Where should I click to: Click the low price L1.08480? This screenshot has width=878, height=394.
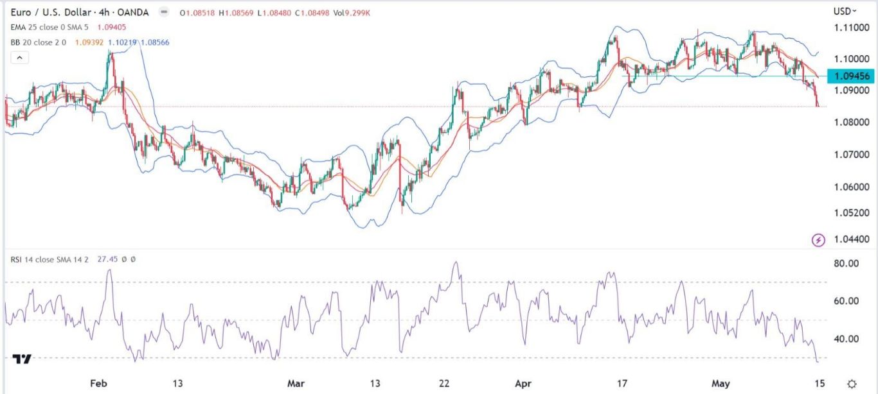coord(276,12)
